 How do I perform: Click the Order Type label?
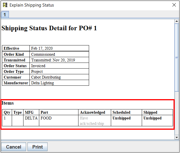pyautogui.click(x=14, y=71)
